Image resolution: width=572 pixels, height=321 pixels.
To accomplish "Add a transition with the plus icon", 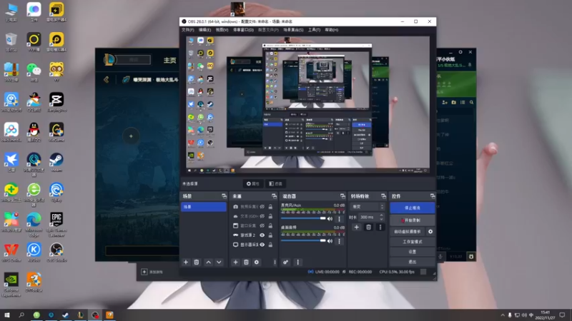I will 356,227.
